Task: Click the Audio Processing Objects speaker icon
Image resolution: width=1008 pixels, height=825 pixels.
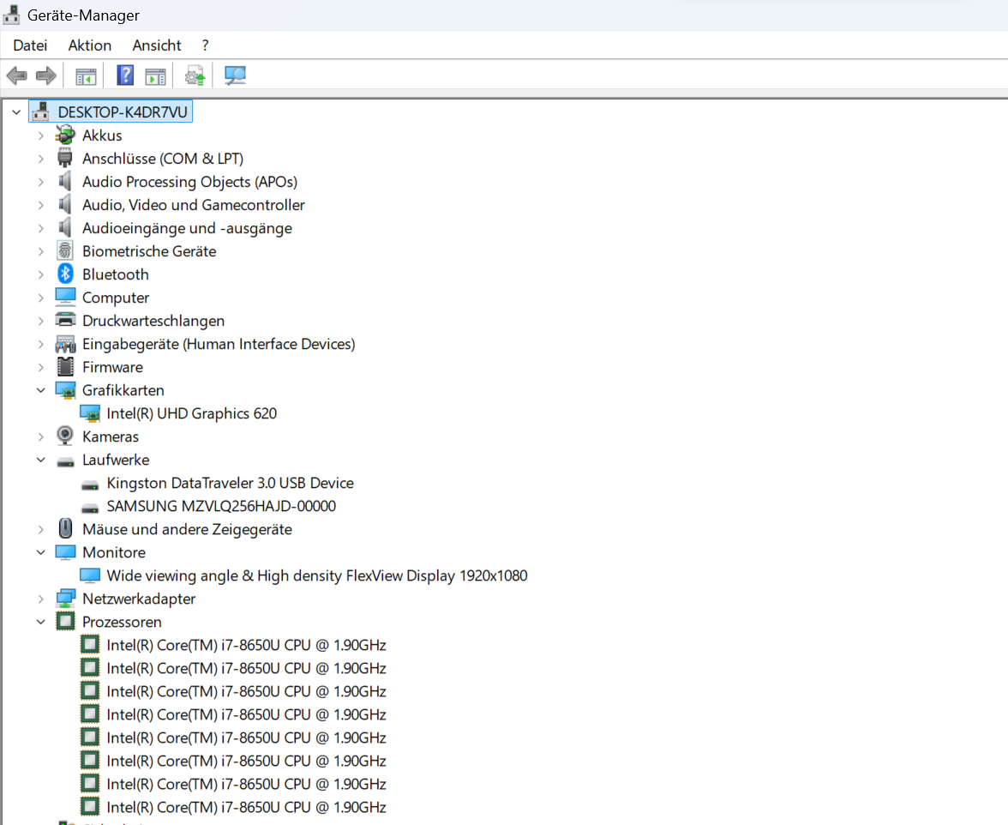Action: tap(65, 181)
